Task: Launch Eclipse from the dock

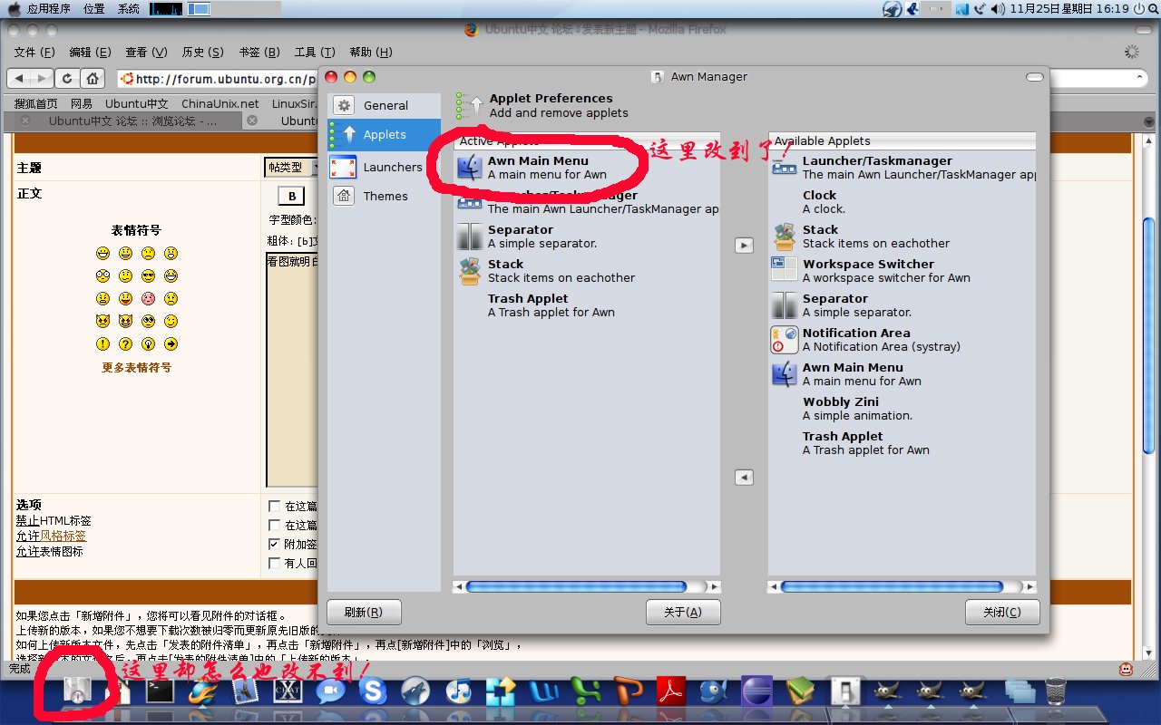Action: point(756,691)
